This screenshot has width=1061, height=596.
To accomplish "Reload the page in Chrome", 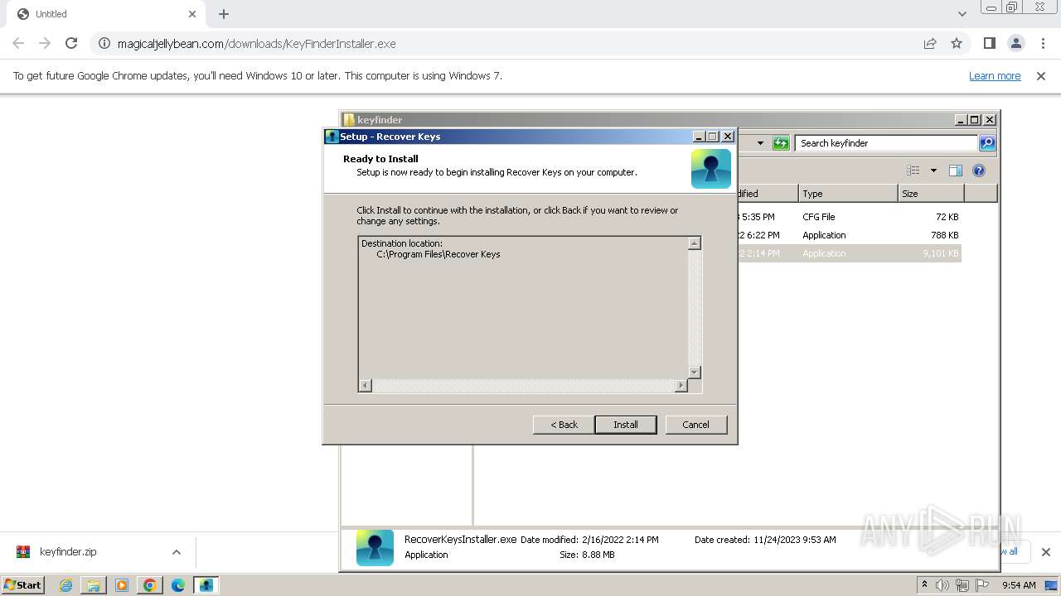I will (x=71, y=43).
